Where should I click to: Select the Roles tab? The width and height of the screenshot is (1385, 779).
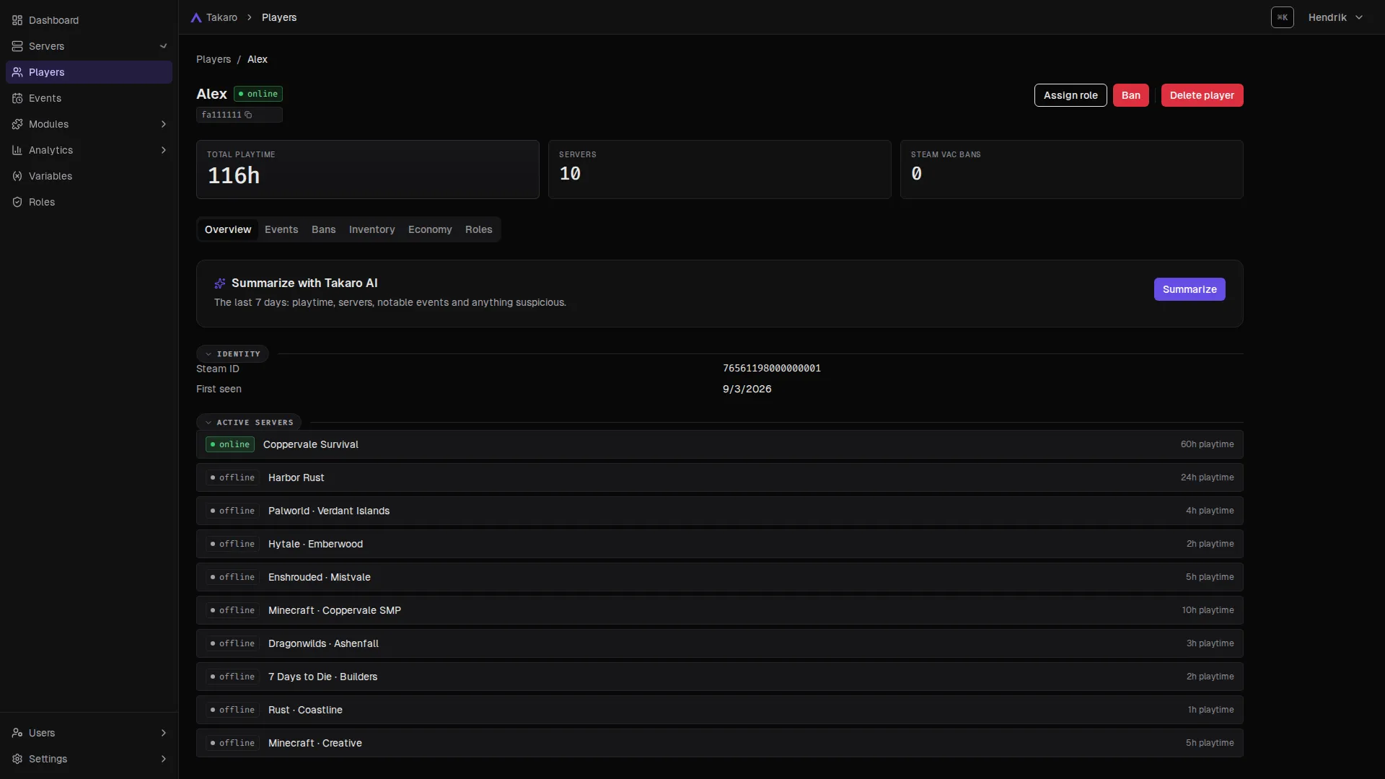(478, 229)
